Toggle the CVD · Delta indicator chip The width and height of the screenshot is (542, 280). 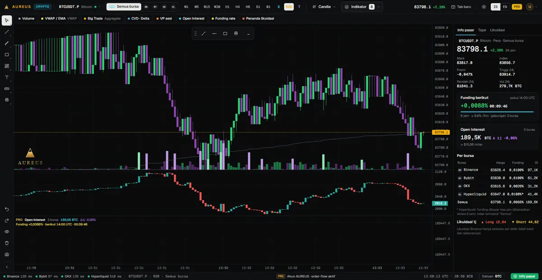pos(139,18)
